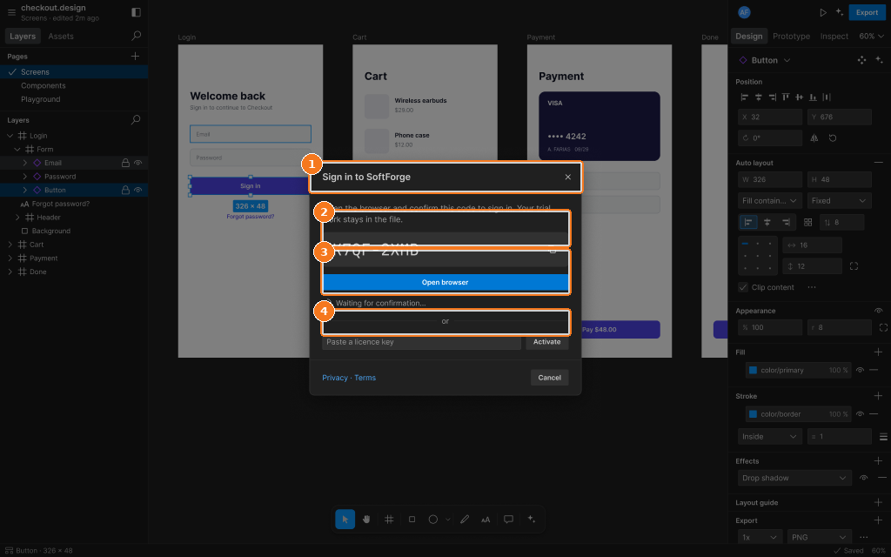The width and height of the screenshot is (891, 557).
Task: Click the color/border stroke swatch
Action: 753,413
